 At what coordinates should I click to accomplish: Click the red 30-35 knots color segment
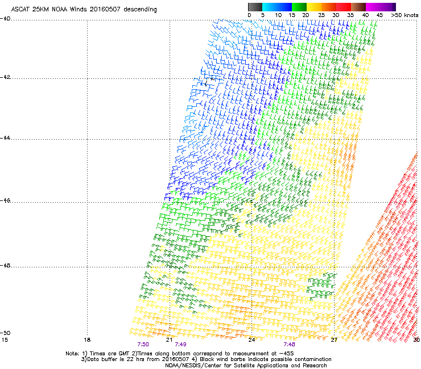(x=344, y=7)
